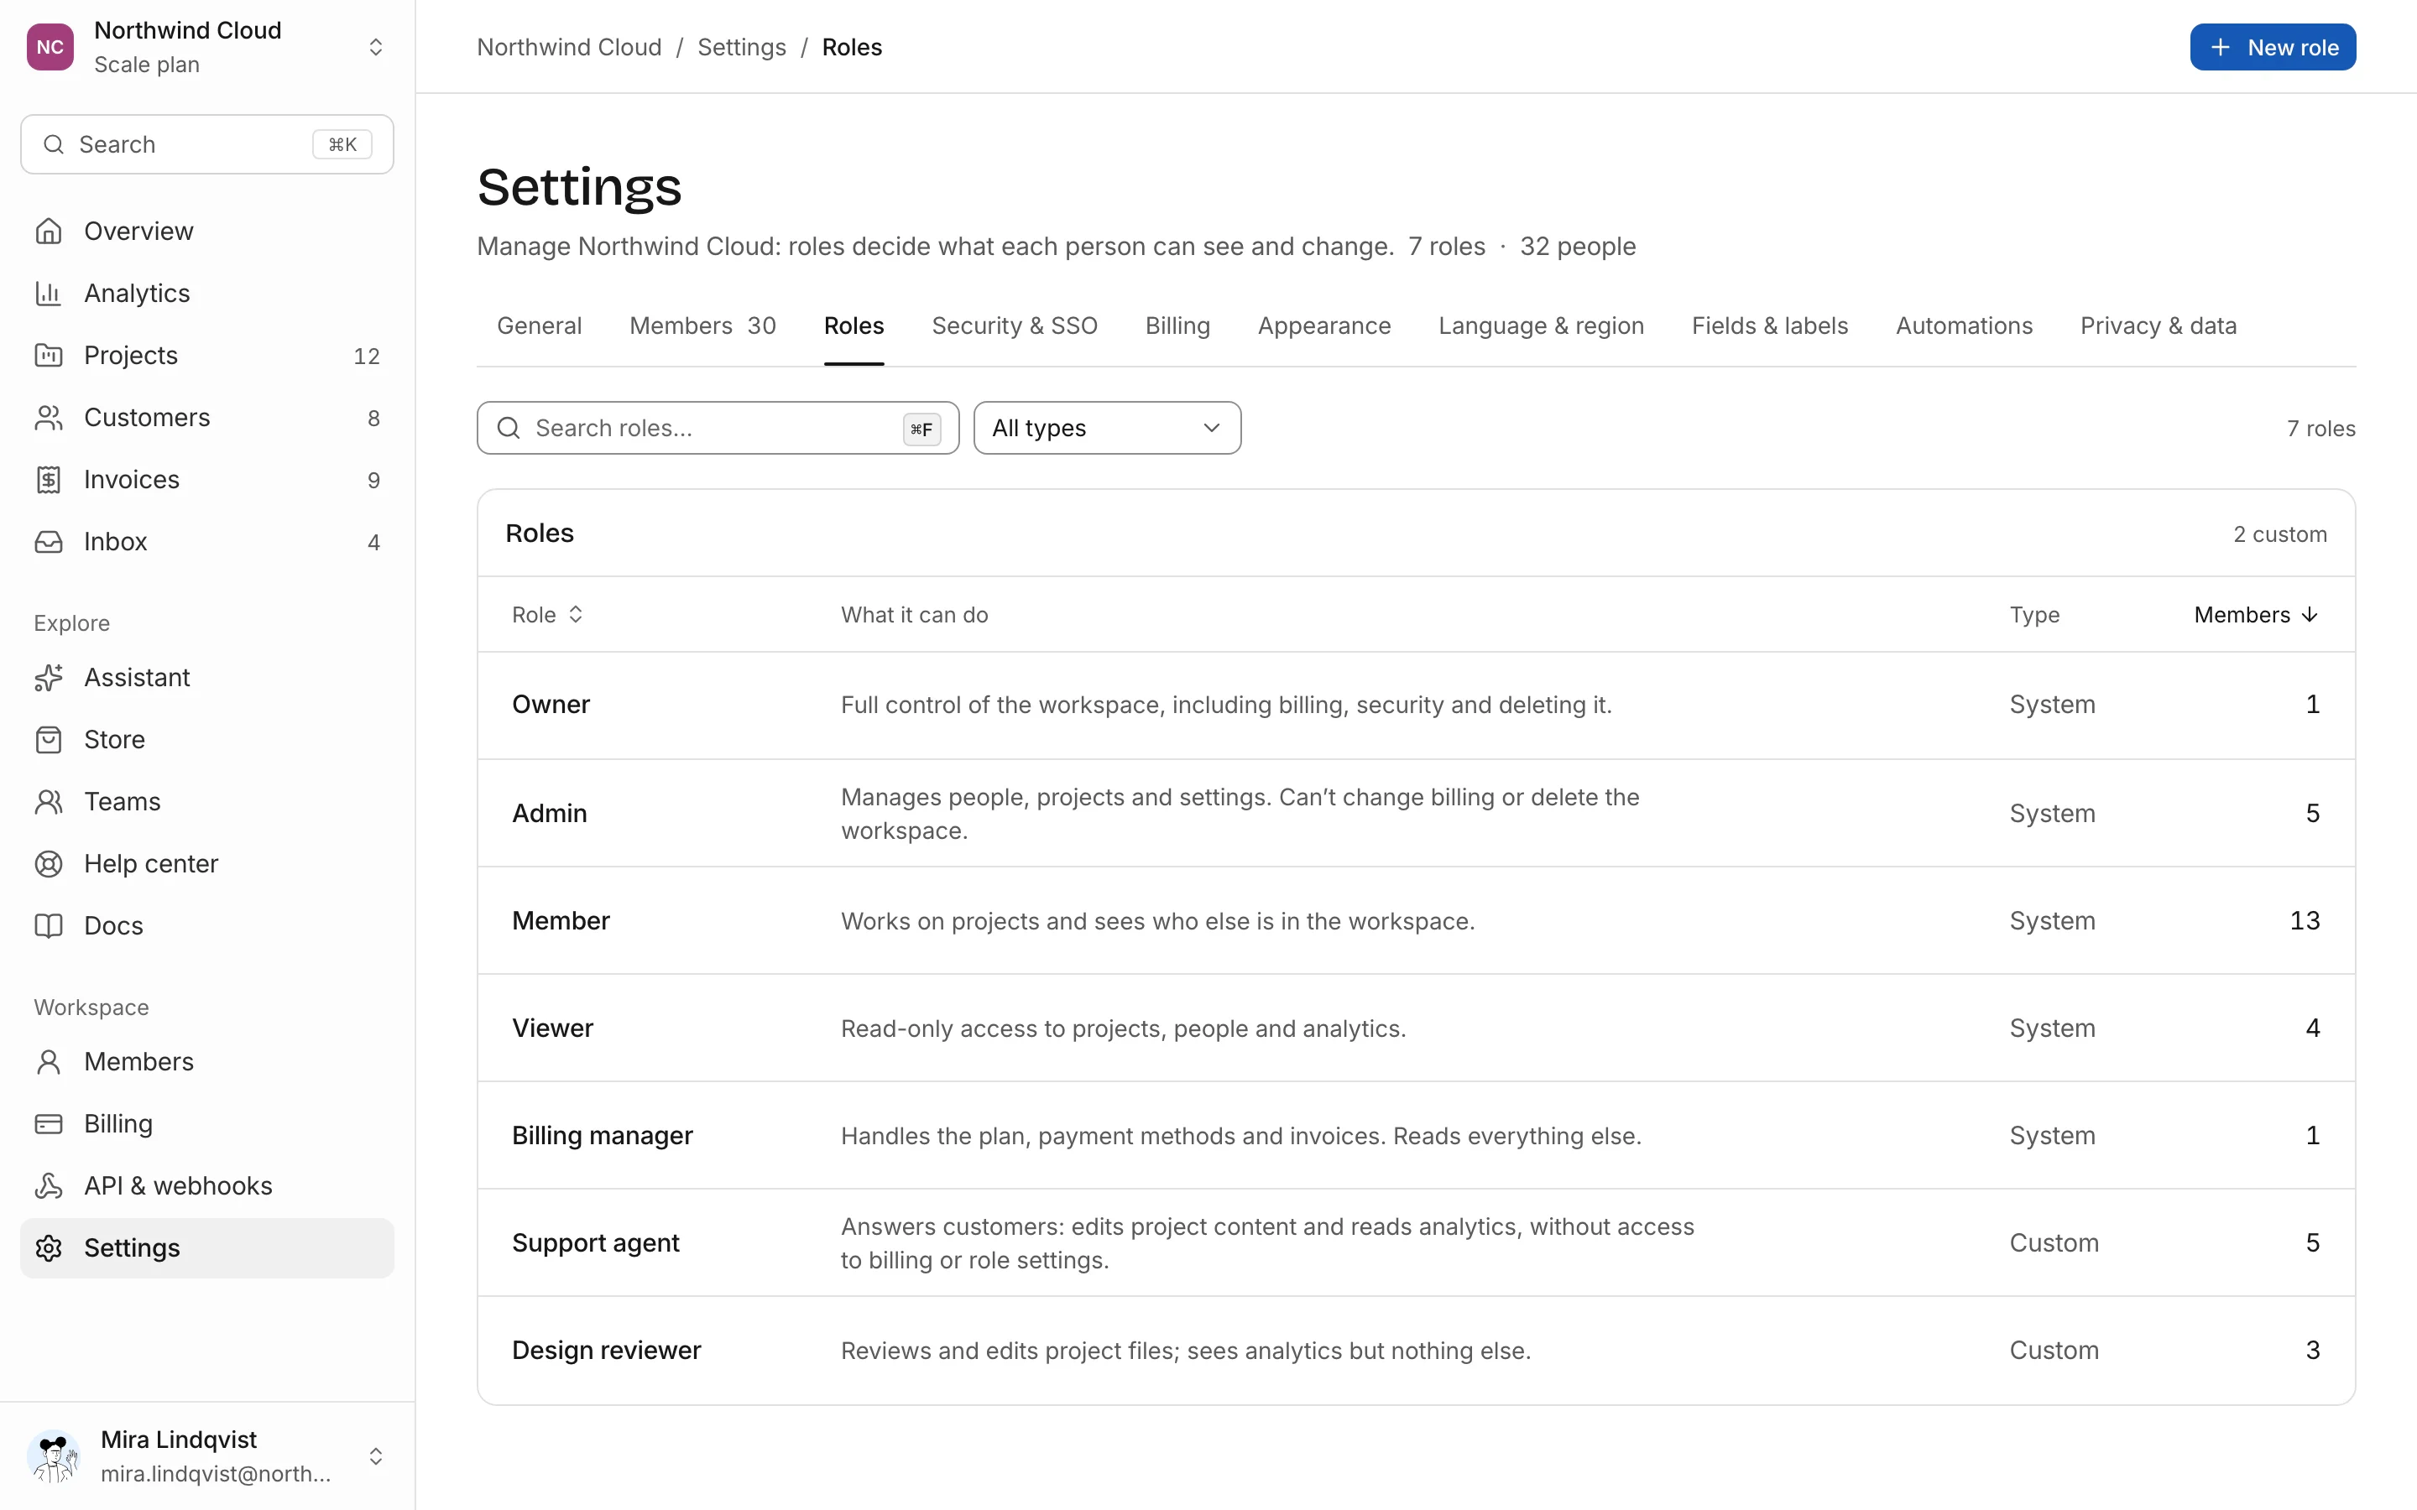Open the All types filter dropdown
Viewport: 2417px width, 1510px height.
[x=1107, y=428]
